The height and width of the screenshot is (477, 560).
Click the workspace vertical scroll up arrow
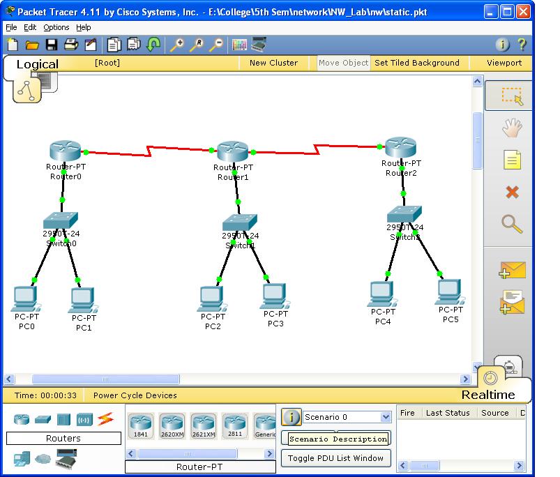pyautogui.click(x=478, y=82)
